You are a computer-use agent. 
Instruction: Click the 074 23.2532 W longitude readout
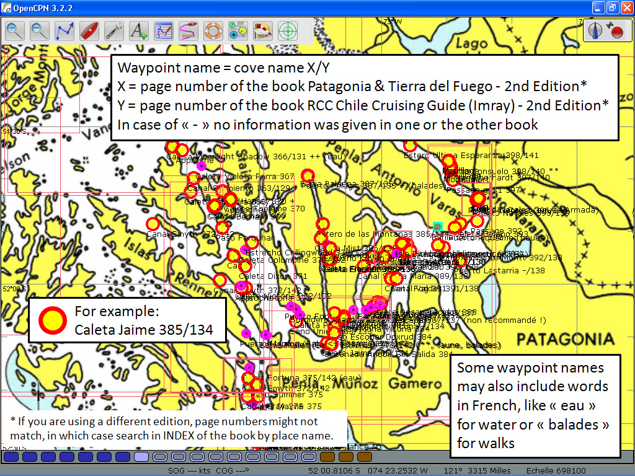pyautogui.click(x=397, y=471)
